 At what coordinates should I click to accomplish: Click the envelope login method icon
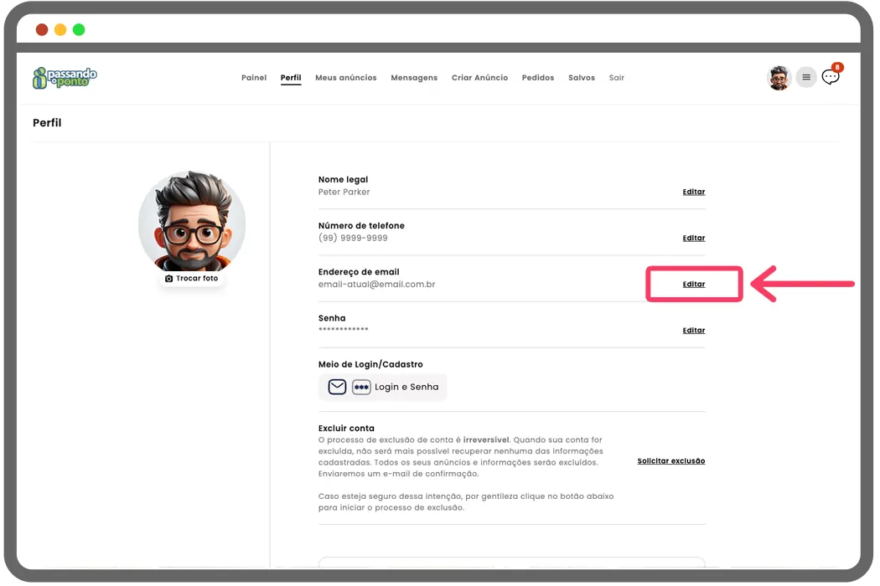click(x=337, y=387)
